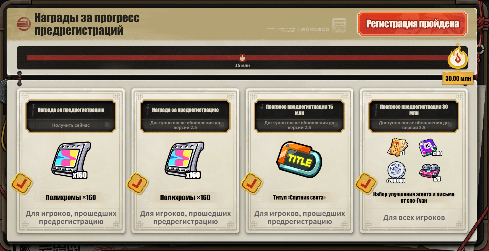Screen dimensions: 489x251
Task: Click the orange TITLE badge icon
Action: [299, 159]
